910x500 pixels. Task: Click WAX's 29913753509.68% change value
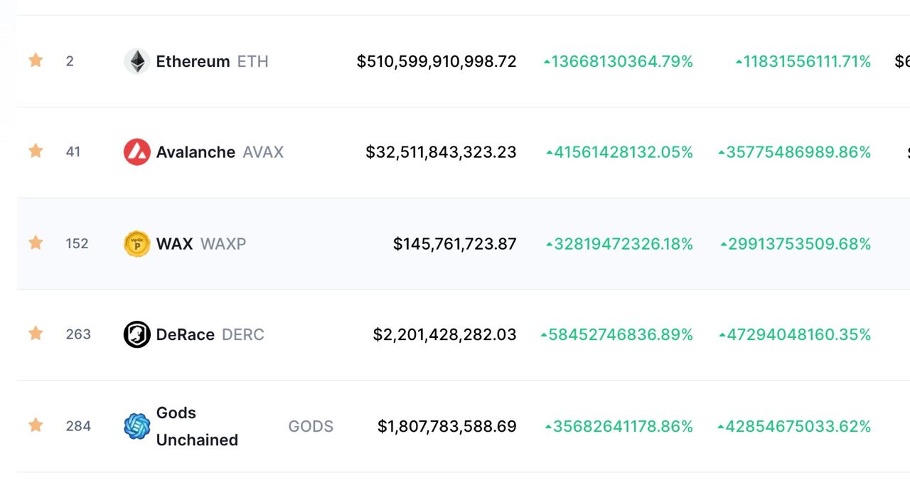tap(796, 244)
